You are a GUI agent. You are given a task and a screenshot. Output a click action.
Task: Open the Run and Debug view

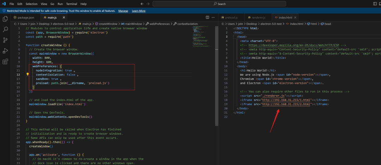(5, 51)
